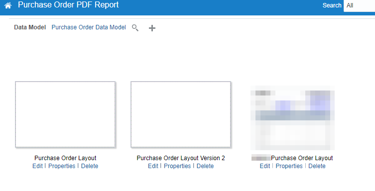Go to the Home icon

pyautogui.click(x=8, y=5)
